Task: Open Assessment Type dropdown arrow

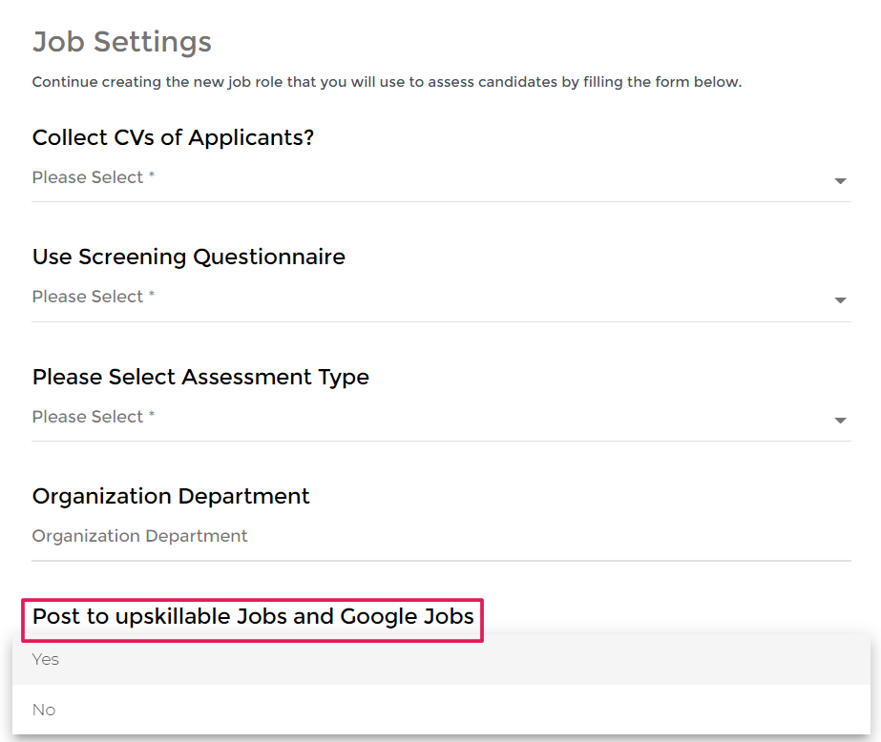Action: 840,421
